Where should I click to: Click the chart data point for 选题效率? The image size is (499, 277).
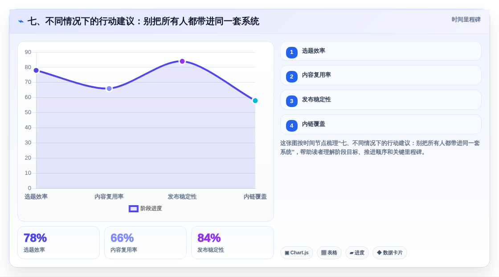tap(36, 70)
